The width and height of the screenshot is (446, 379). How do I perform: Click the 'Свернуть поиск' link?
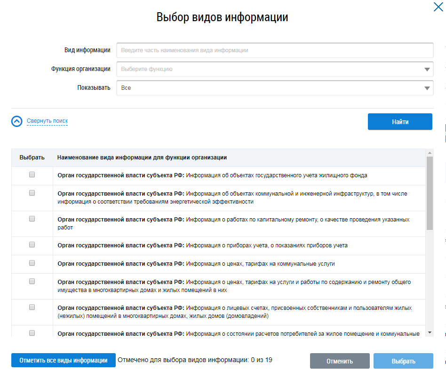click(47, 121)
